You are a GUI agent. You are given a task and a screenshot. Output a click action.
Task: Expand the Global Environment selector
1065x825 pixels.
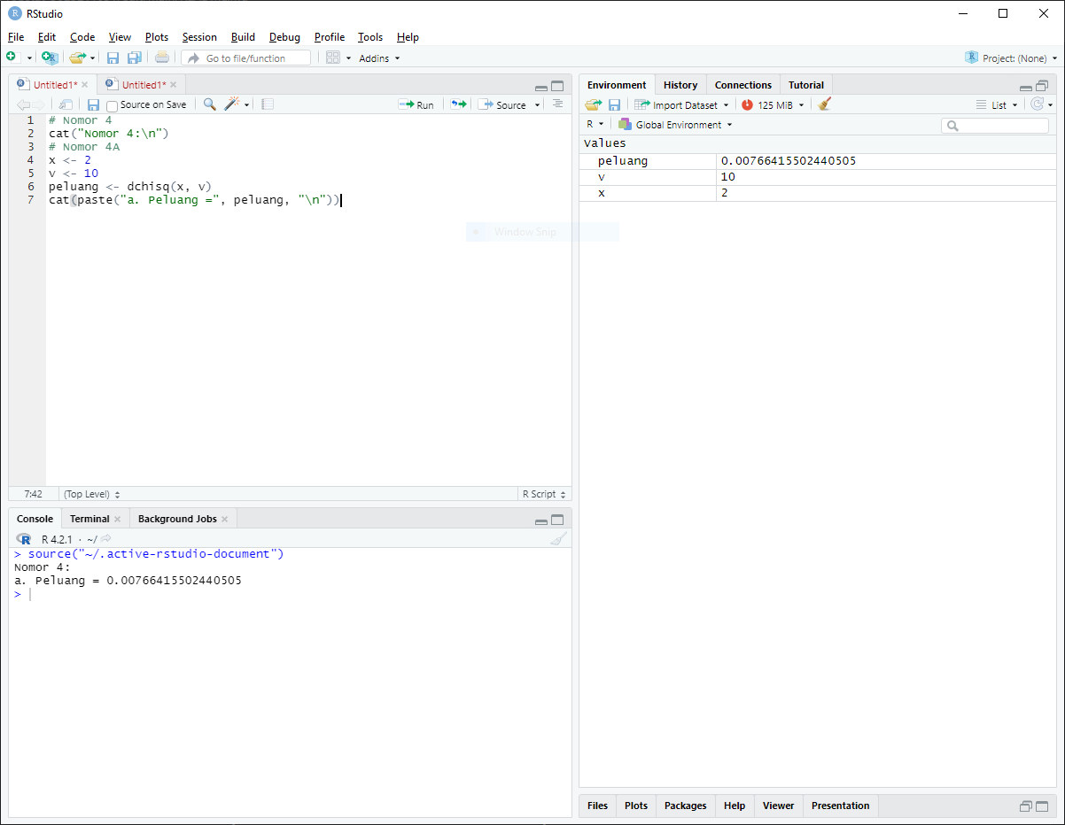click(675, 124)
